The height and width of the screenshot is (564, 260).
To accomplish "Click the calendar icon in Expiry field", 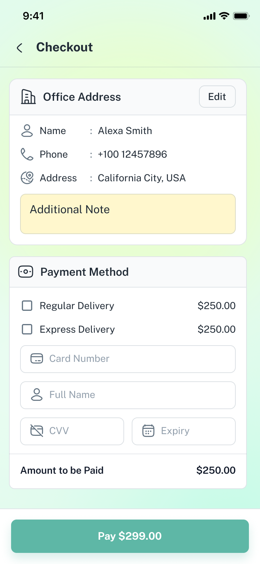I will click(148, 431).
